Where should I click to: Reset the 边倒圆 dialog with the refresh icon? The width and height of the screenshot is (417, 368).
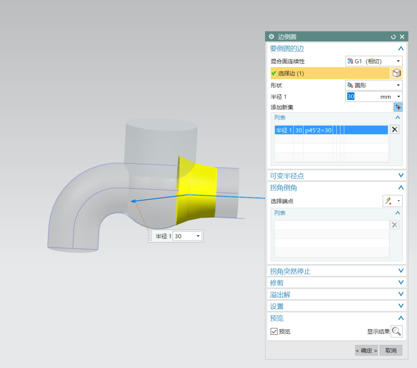point(393,37)
